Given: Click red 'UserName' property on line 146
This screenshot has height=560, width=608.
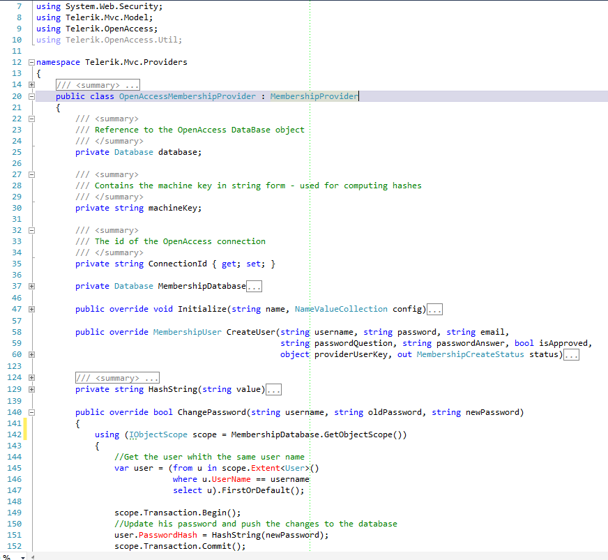Looking at the screenshot, I should click(x=231, y=479).
